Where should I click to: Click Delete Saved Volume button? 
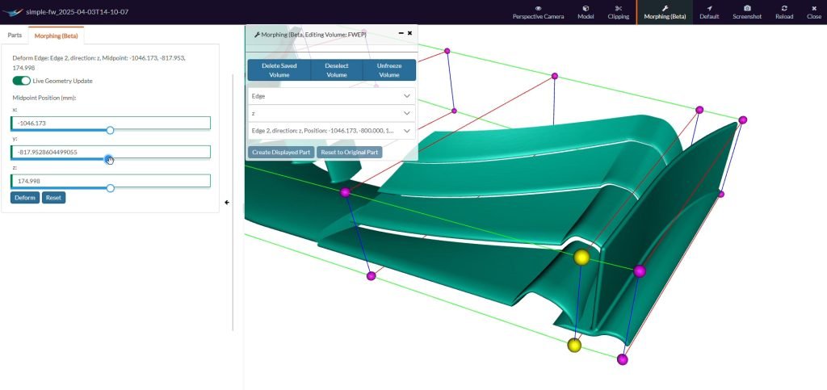coord(279,70)
